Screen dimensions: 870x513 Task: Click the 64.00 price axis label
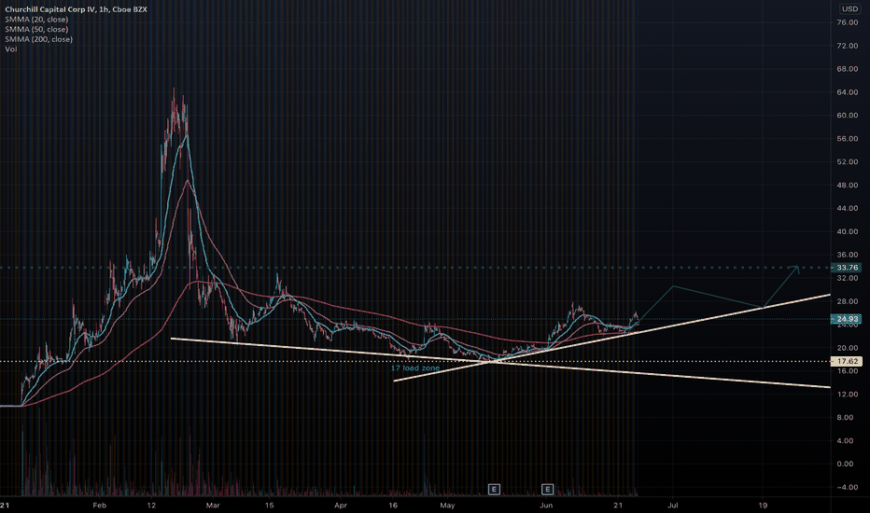(848, 92)
